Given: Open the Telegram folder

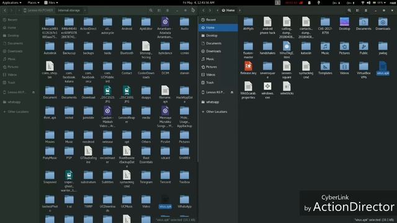Looking at the screenshot, I should click(146, 177).
